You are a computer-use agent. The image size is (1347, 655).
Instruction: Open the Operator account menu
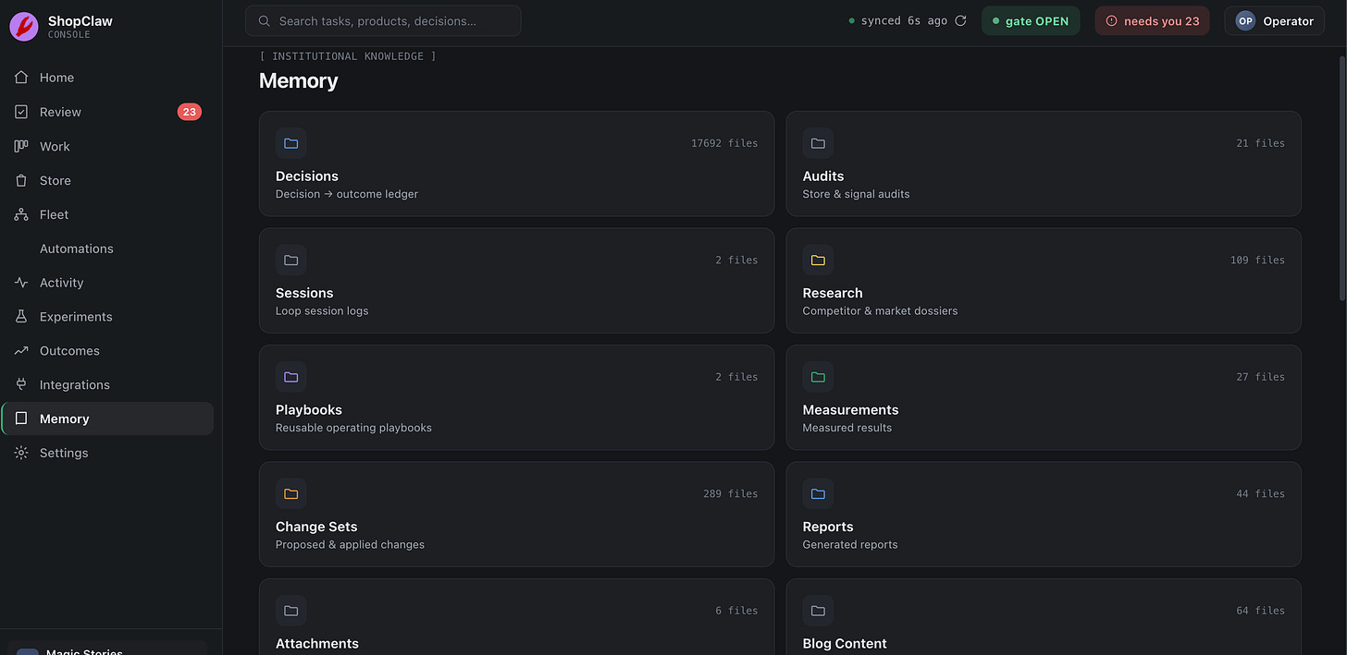(x=1274, y=20)
